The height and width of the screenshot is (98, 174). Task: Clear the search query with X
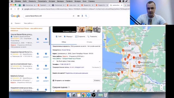(73, 16)
